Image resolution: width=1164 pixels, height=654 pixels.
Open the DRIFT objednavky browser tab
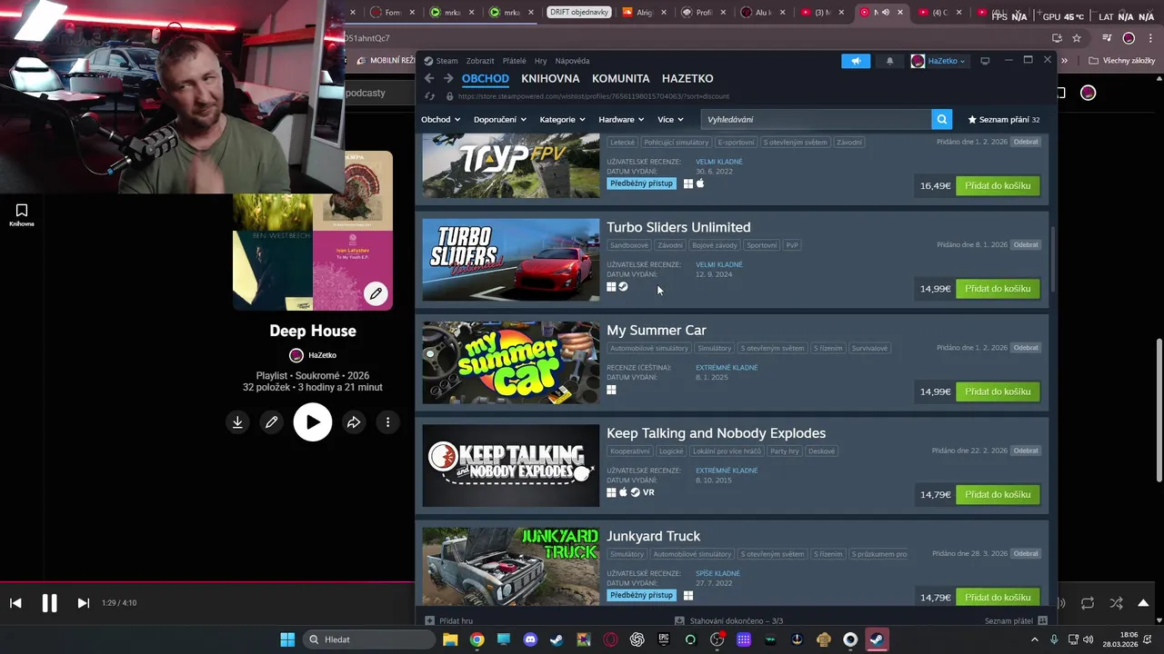(579, 13)
